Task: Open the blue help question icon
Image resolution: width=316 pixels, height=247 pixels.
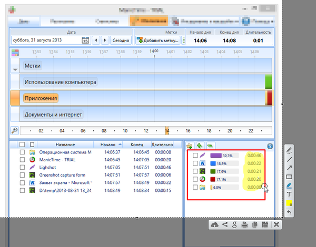Action: (270, 146)
